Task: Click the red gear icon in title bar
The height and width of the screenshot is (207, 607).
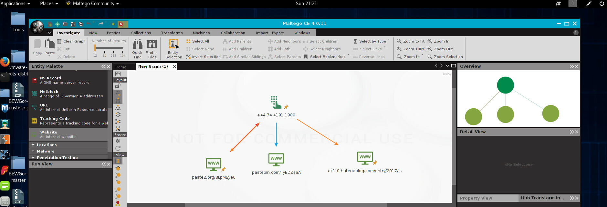Action: coord(121,24)
